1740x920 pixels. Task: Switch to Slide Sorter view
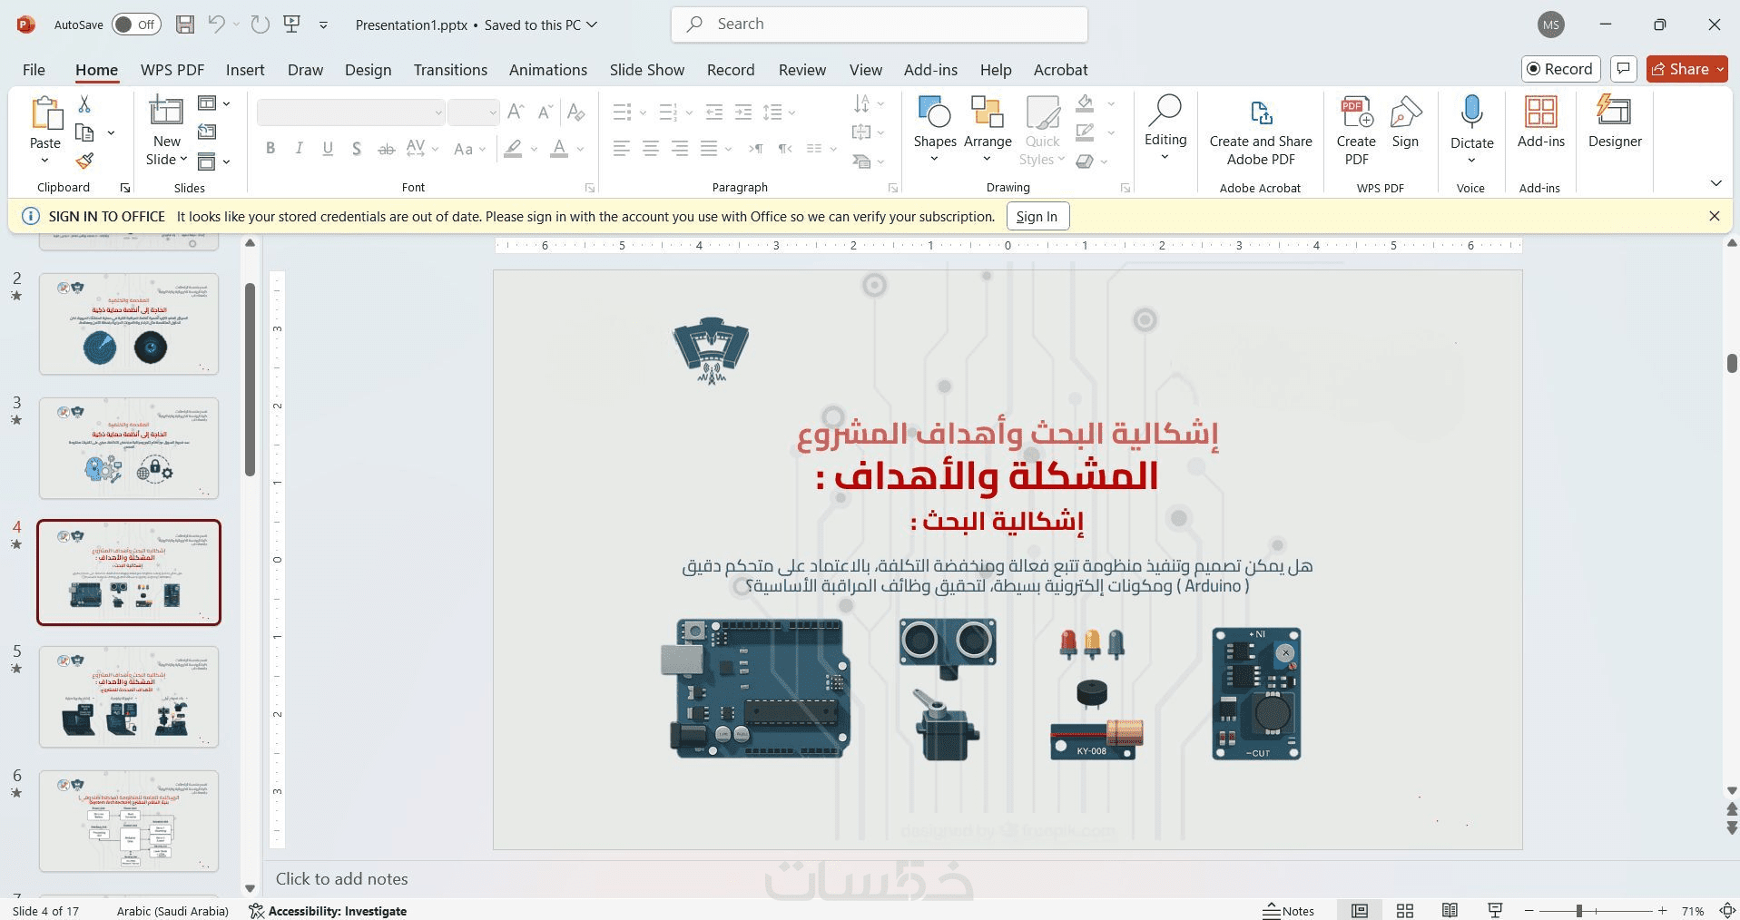(x=1405, y=911)
